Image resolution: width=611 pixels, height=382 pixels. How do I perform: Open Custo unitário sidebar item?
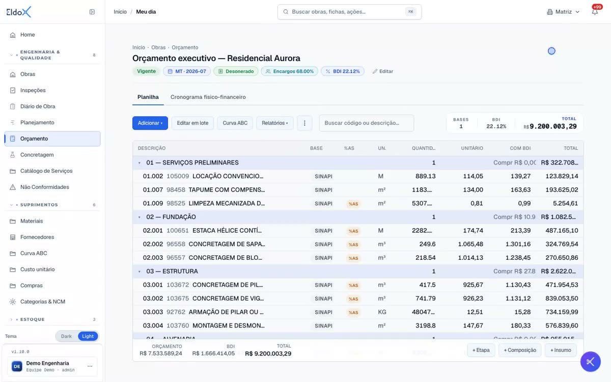point(52,269)
